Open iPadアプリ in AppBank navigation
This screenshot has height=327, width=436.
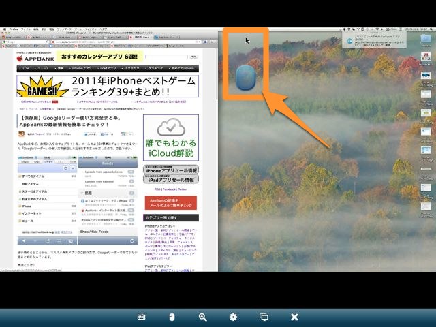click(x=107, y=68)
